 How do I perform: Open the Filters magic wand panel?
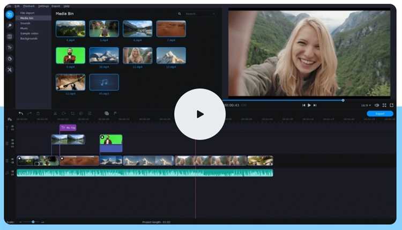click(10, 25)
